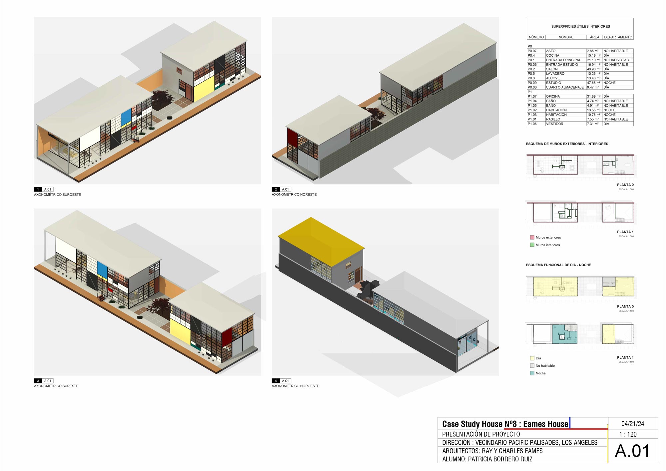Screen dimensions: 666x471
Task: Click the 'ESQUEMA FUNCIONAL DE DÍA - NOCHE' heading
Action: click(558, 265)
